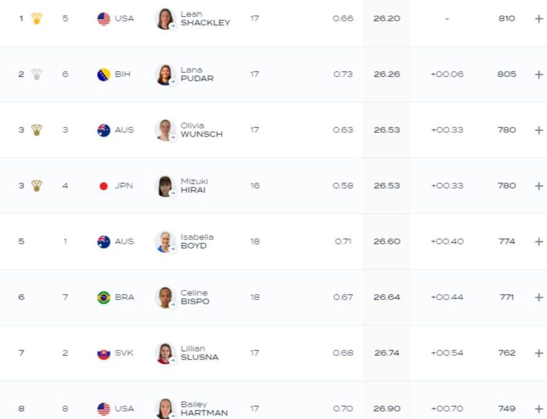Click the Bosnia flag icon next to BIH
The width and height of the screenshot is (547, 419).
tap(104, 75)
